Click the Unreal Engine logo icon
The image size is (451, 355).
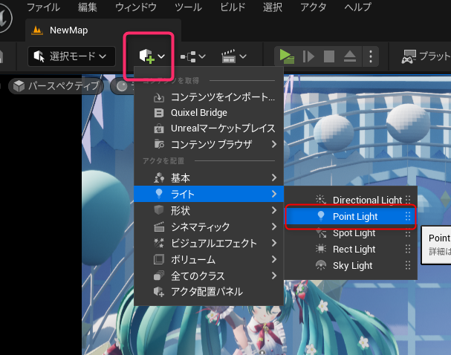coord(8,10)
